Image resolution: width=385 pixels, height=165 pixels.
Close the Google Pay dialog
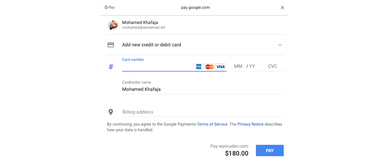click(282, 8)
